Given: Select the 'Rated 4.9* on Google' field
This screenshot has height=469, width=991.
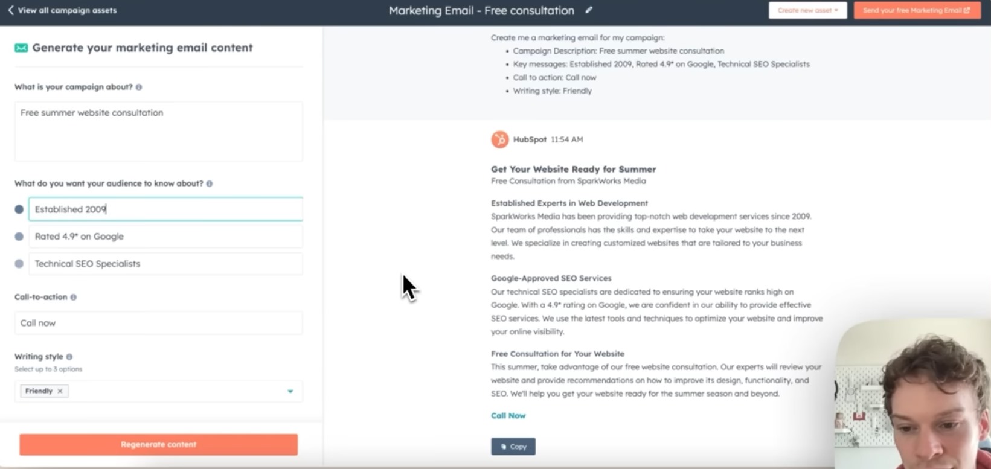Looking at the screenshot, I should 165,237.
